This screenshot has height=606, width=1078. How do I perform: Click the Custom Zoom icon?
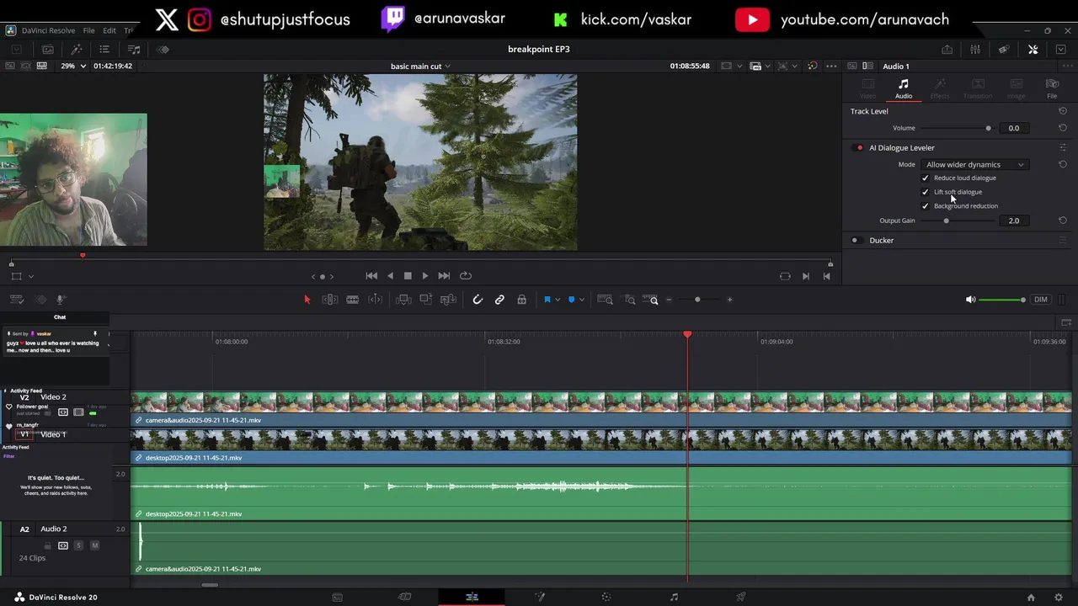[x=651, y=300]
